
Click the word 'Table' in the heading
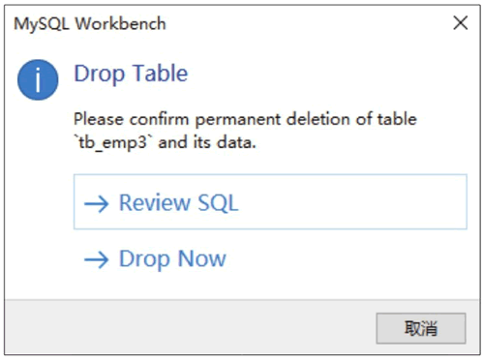pyautogui.click(x=161, y=74)
